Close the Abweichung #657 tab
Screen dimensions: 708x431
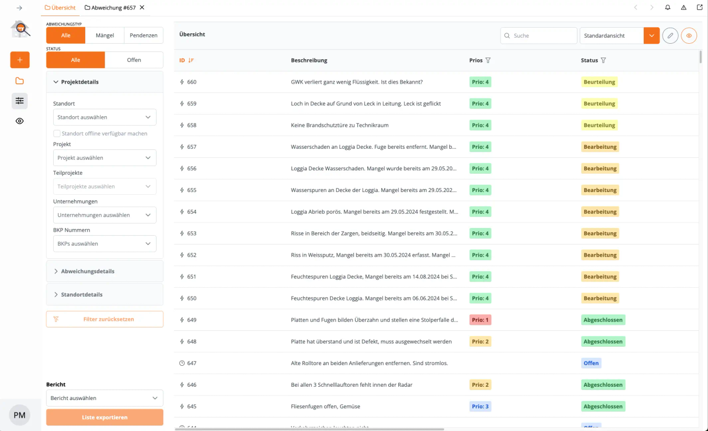[x=142, y=8]
